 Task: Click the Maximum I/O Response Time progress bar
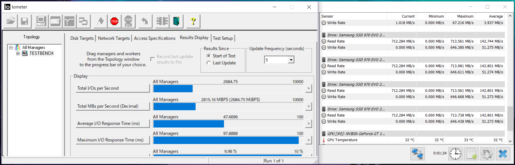coord(228,140)
